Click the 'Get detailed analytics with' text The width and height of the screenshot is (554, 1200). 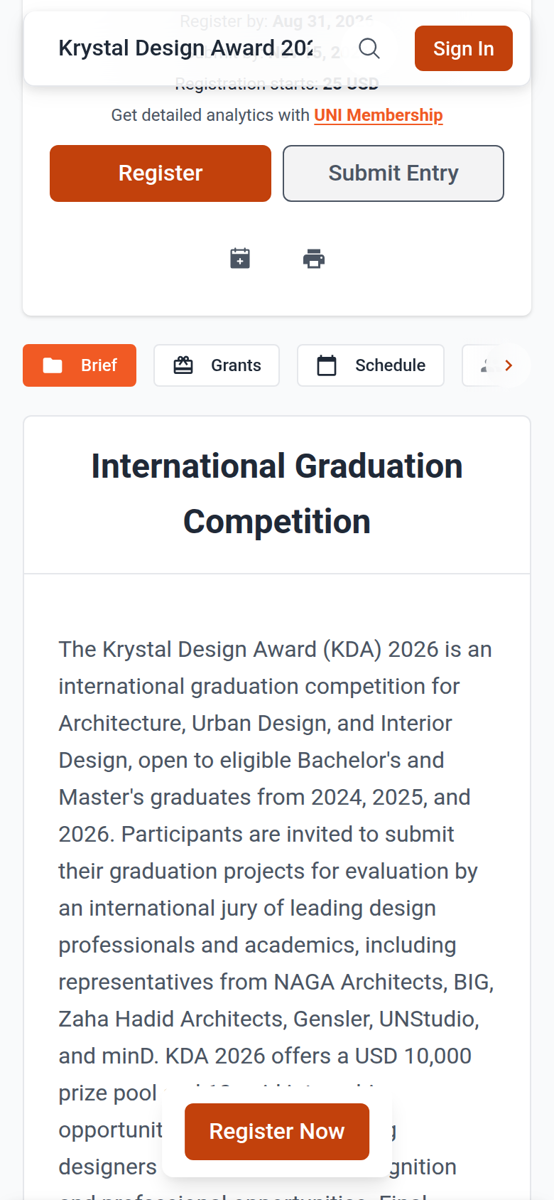tap(210, 115)
